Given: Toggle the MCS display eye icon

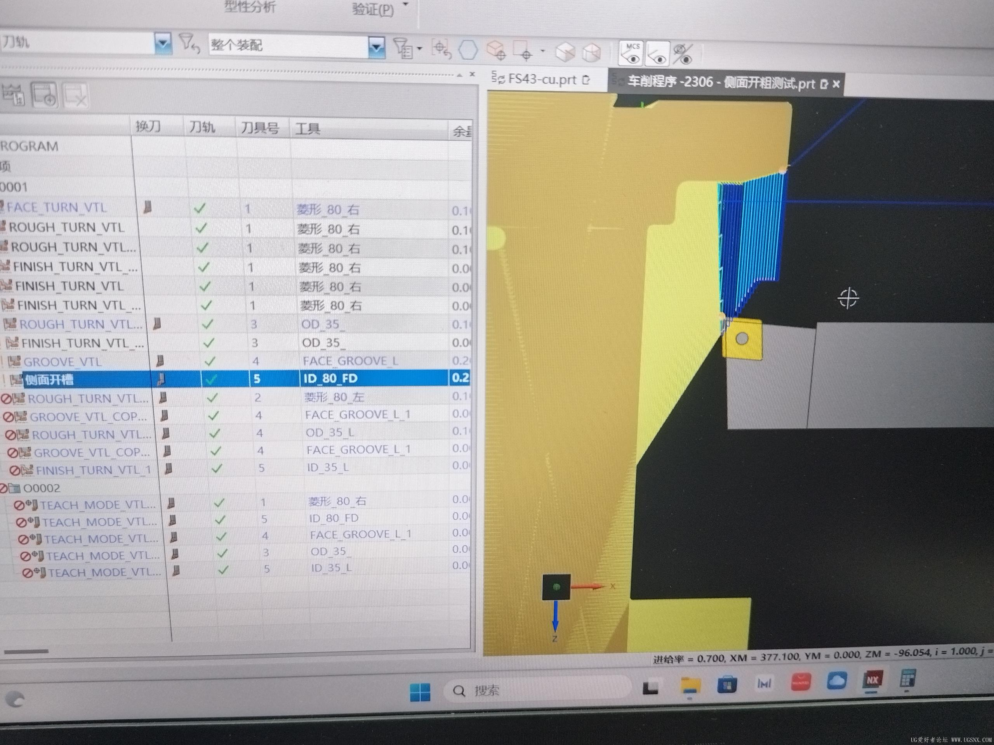Looking at the screenshot, I should (x=632, y=54).
